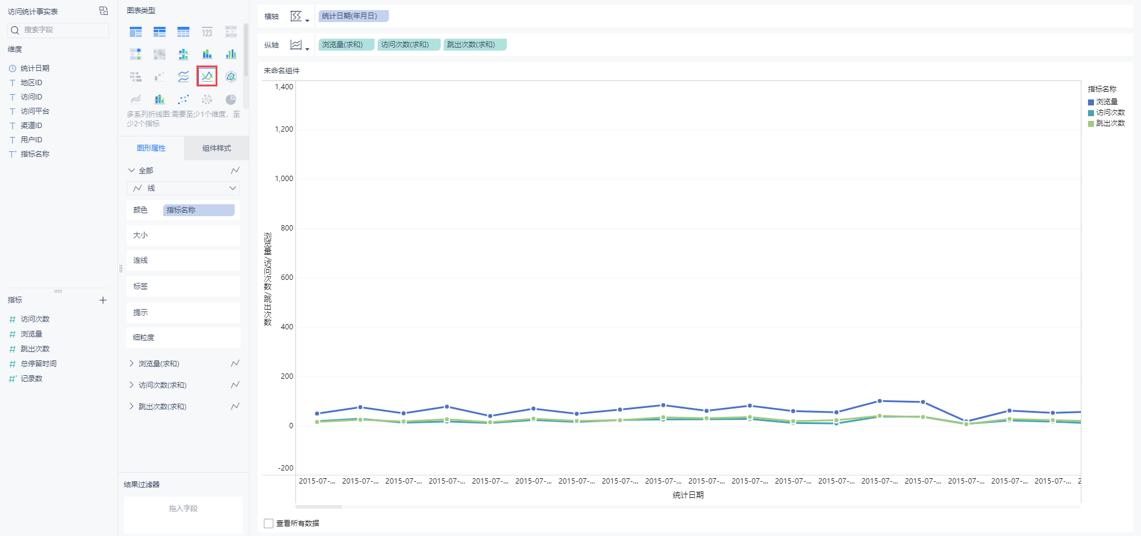Click the line-shape icon on 全部 row
This screenshot has width=1141, height=536.
click(235, 170)
